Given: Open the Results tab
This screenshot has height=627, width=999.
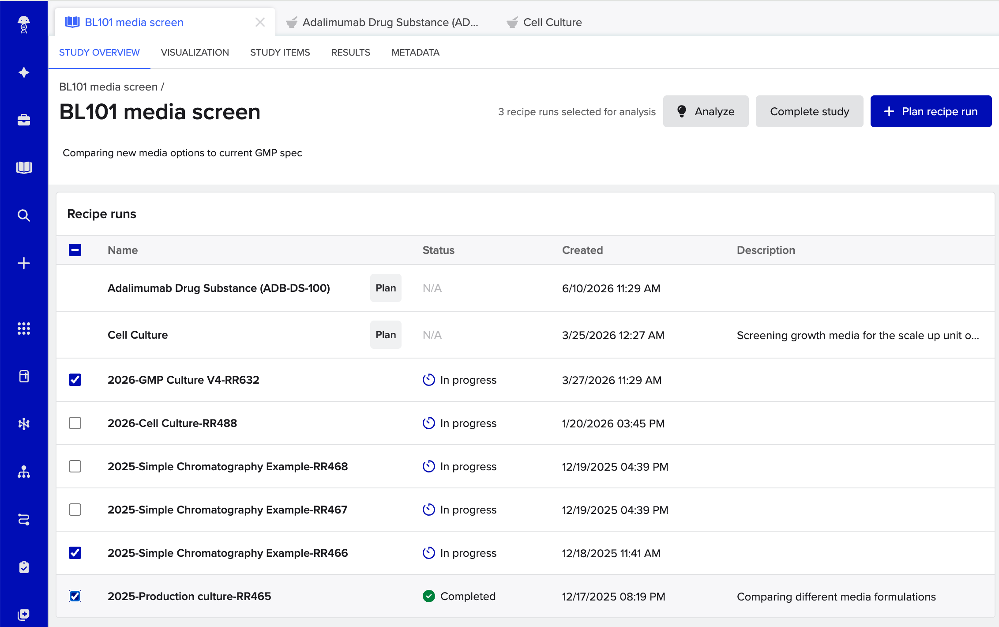Looking at the screenshot, I should pyautogui.click(x=351, y=53).
